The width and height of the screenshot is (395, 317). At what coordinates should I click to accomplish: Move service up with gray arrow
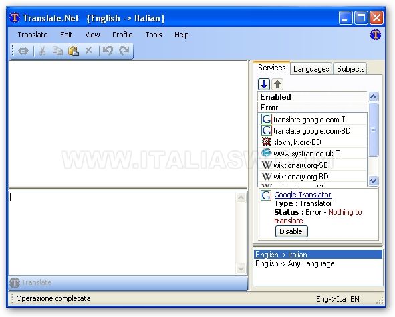277,84
